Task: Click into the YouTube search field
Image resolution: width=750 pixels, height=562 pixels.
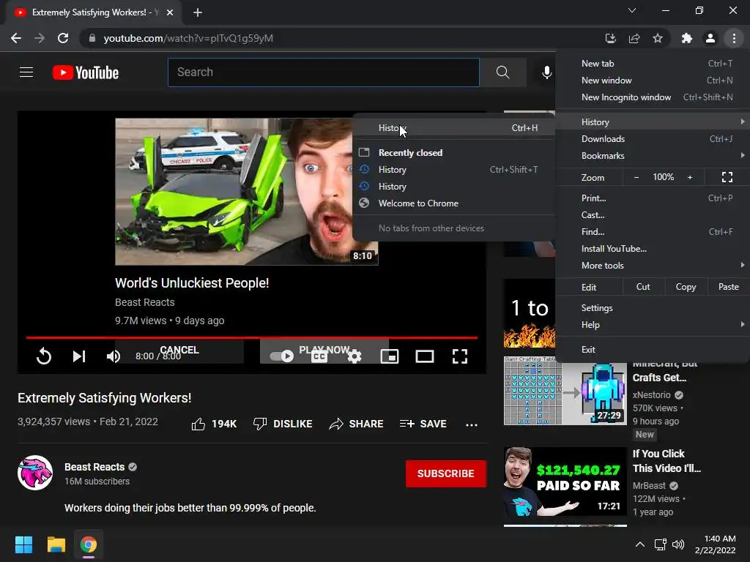Action: tap(323, 72)
